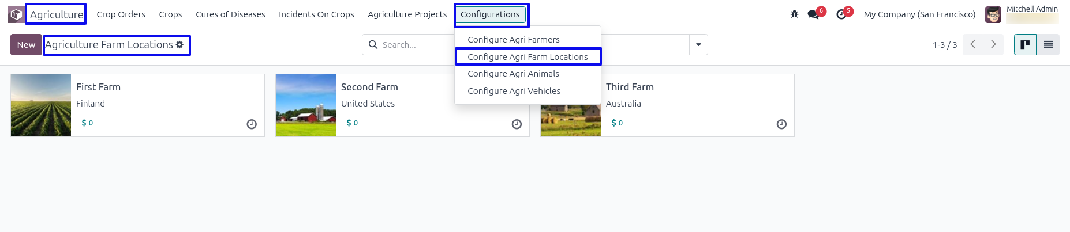Click the activity clock on First Farm card

click(x=252, y=124)
